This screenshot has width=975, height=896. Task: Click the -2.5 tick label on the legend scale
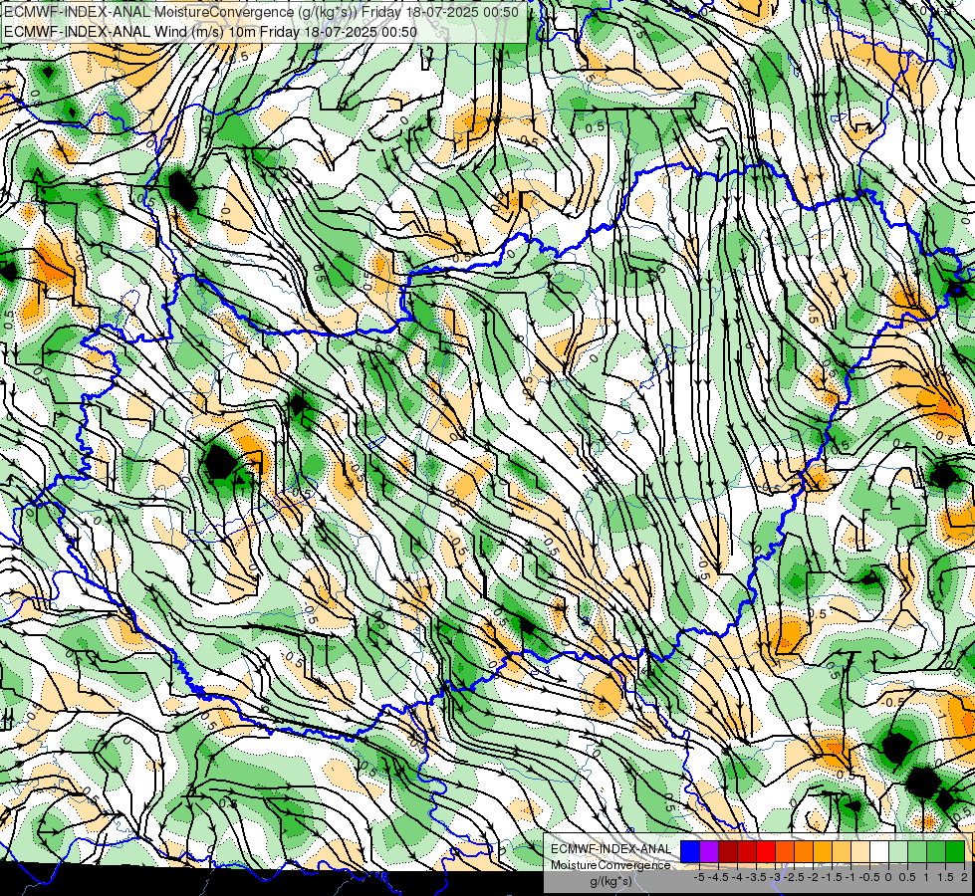[x=794, y=877]
